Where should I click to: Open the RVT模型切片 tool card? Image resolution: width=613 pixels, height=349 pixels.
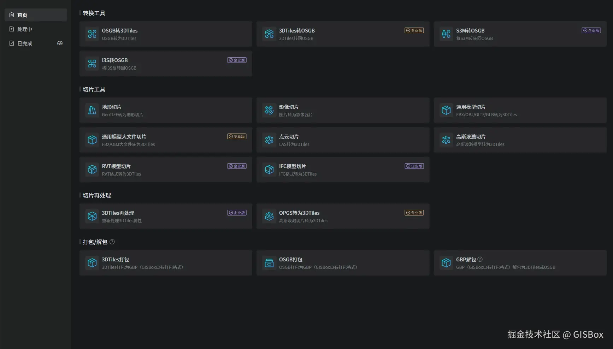coord(166,170)
